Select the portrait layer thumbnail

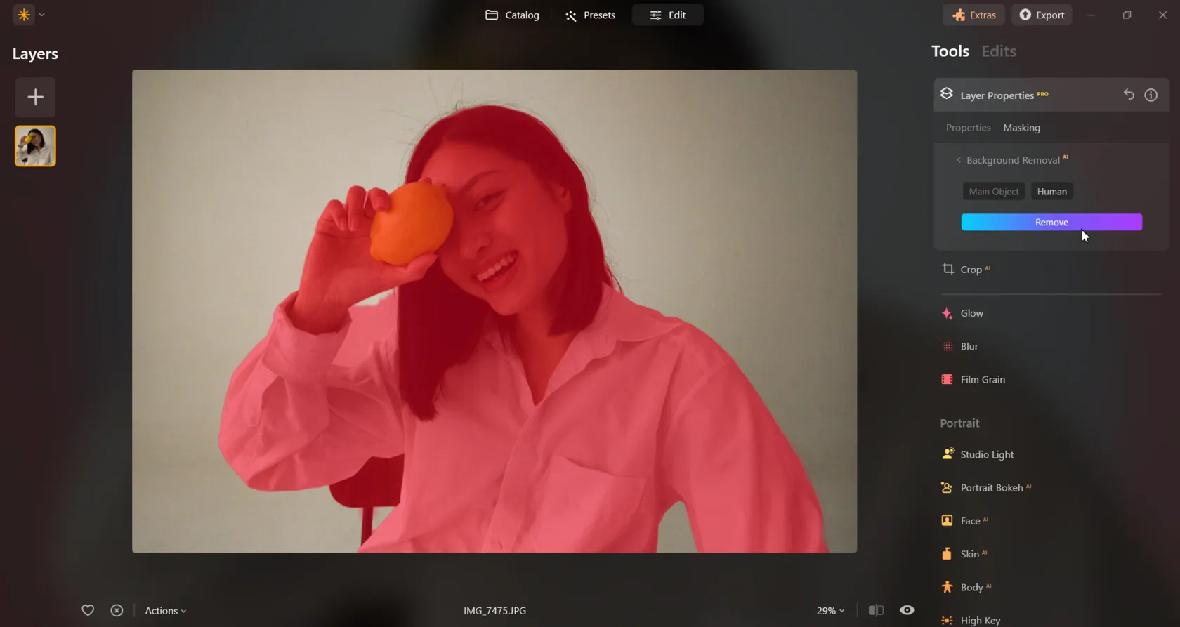35,146
